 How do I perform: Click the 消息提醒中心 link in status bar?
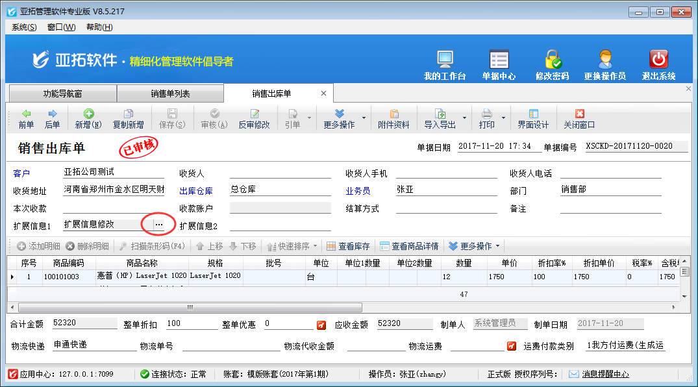click(x=604, y=374)
